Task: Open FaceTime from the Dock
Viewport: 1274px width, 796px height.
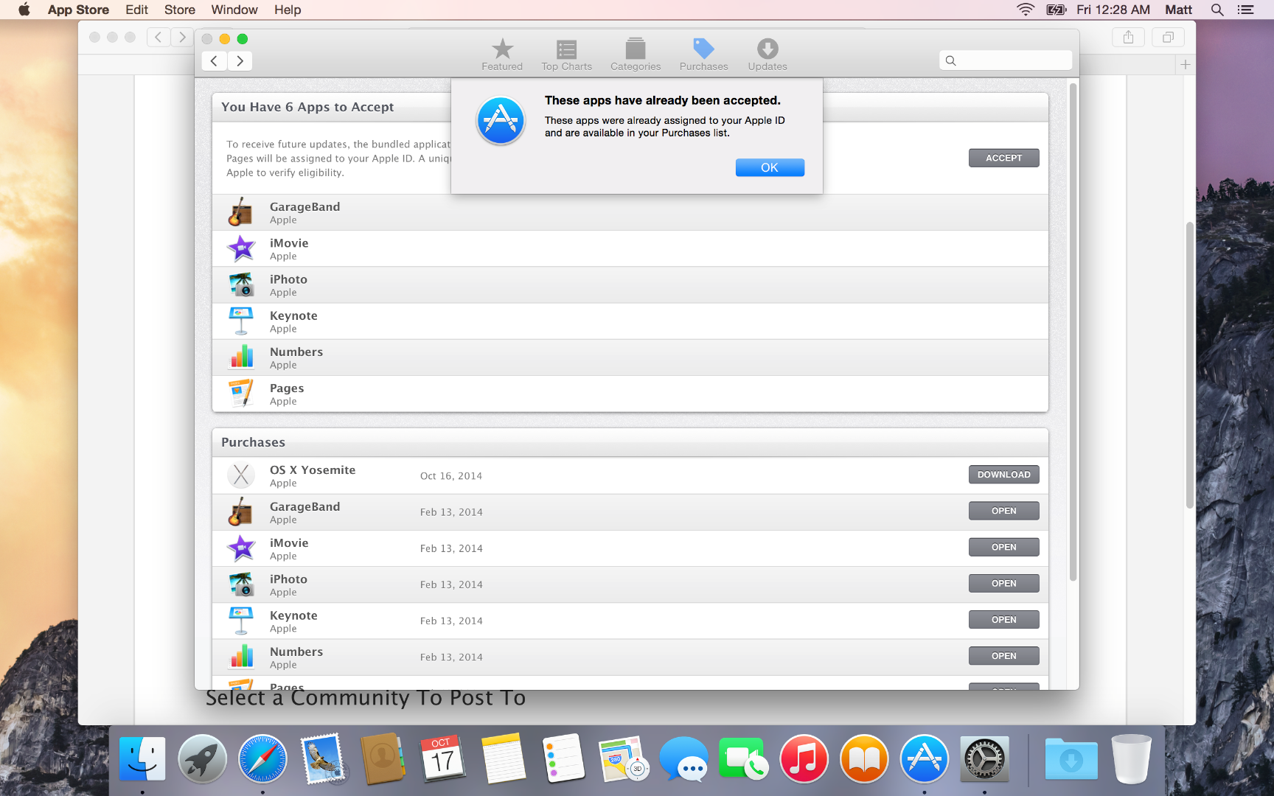Action: tap(743, 758)
